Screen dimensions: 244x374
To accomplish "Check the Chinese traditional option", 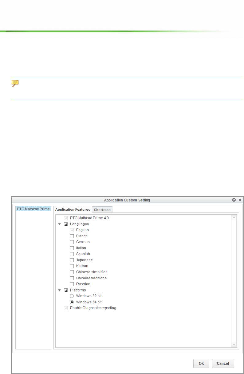I will pyautogui.click(x=72, y=278).
